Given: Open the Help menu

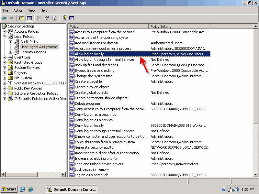Looking at the screenshot, I should tap(44, 10).
